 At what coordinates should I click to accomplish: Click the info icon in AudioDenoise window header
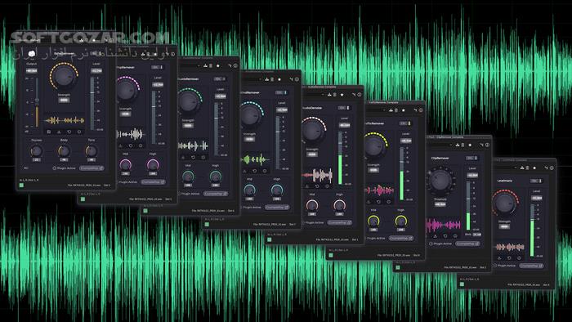pos(360,95)
